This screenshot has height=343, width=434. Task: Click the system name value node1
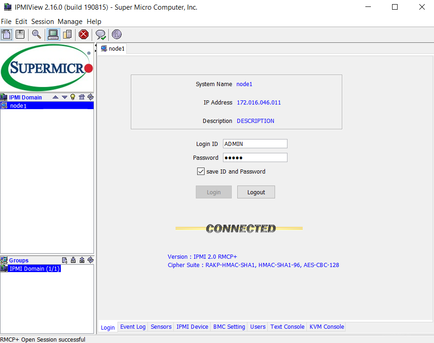(244, 84)
